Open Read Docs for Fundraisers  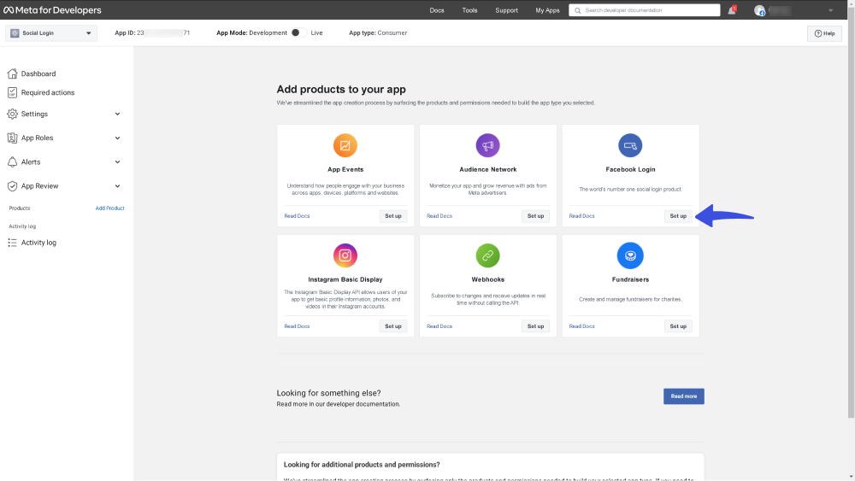(581, 326)
